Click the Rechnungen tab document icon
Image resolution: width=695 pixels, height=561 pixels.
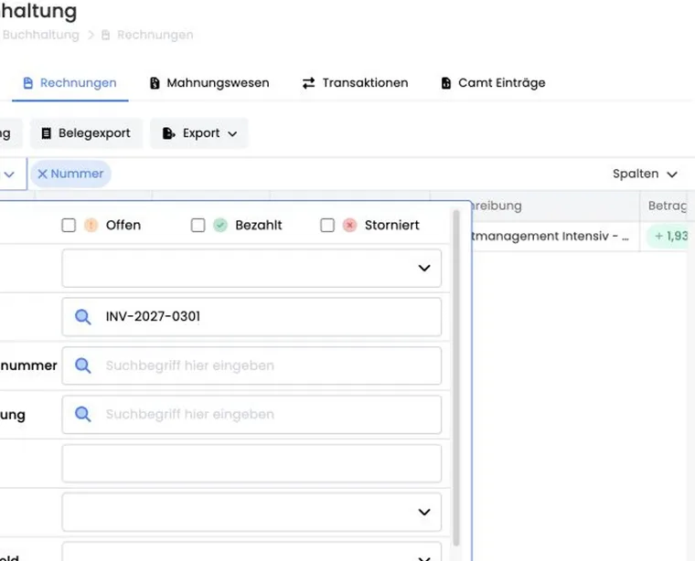pyautogui.click(x=28, y=83)
